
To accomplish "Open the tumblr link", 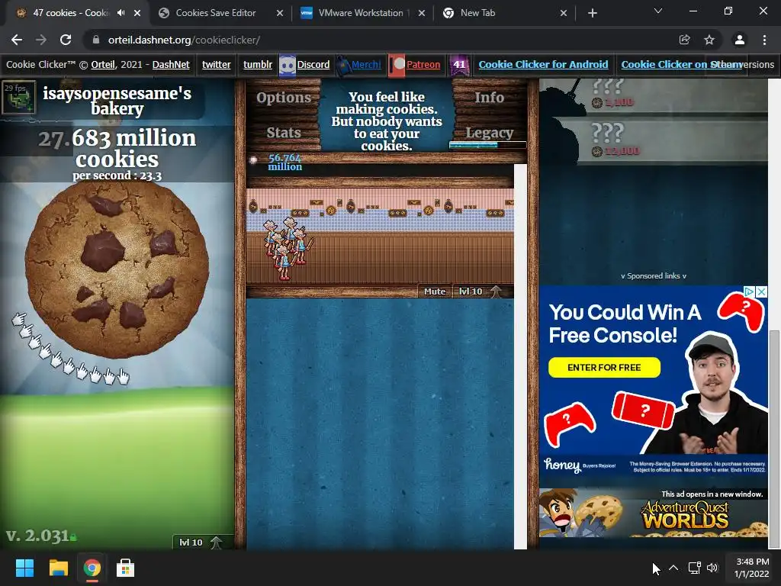I will click(x=258, y=65).
